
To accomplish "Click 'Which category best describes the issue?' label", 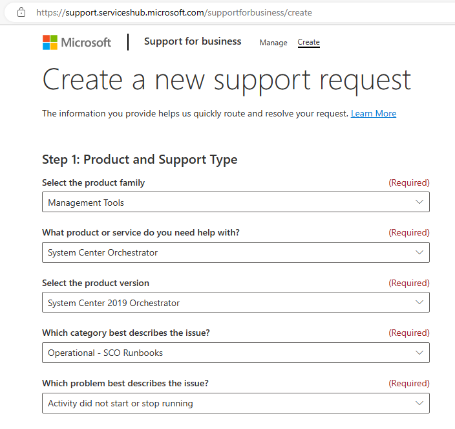I will point(126,333).
